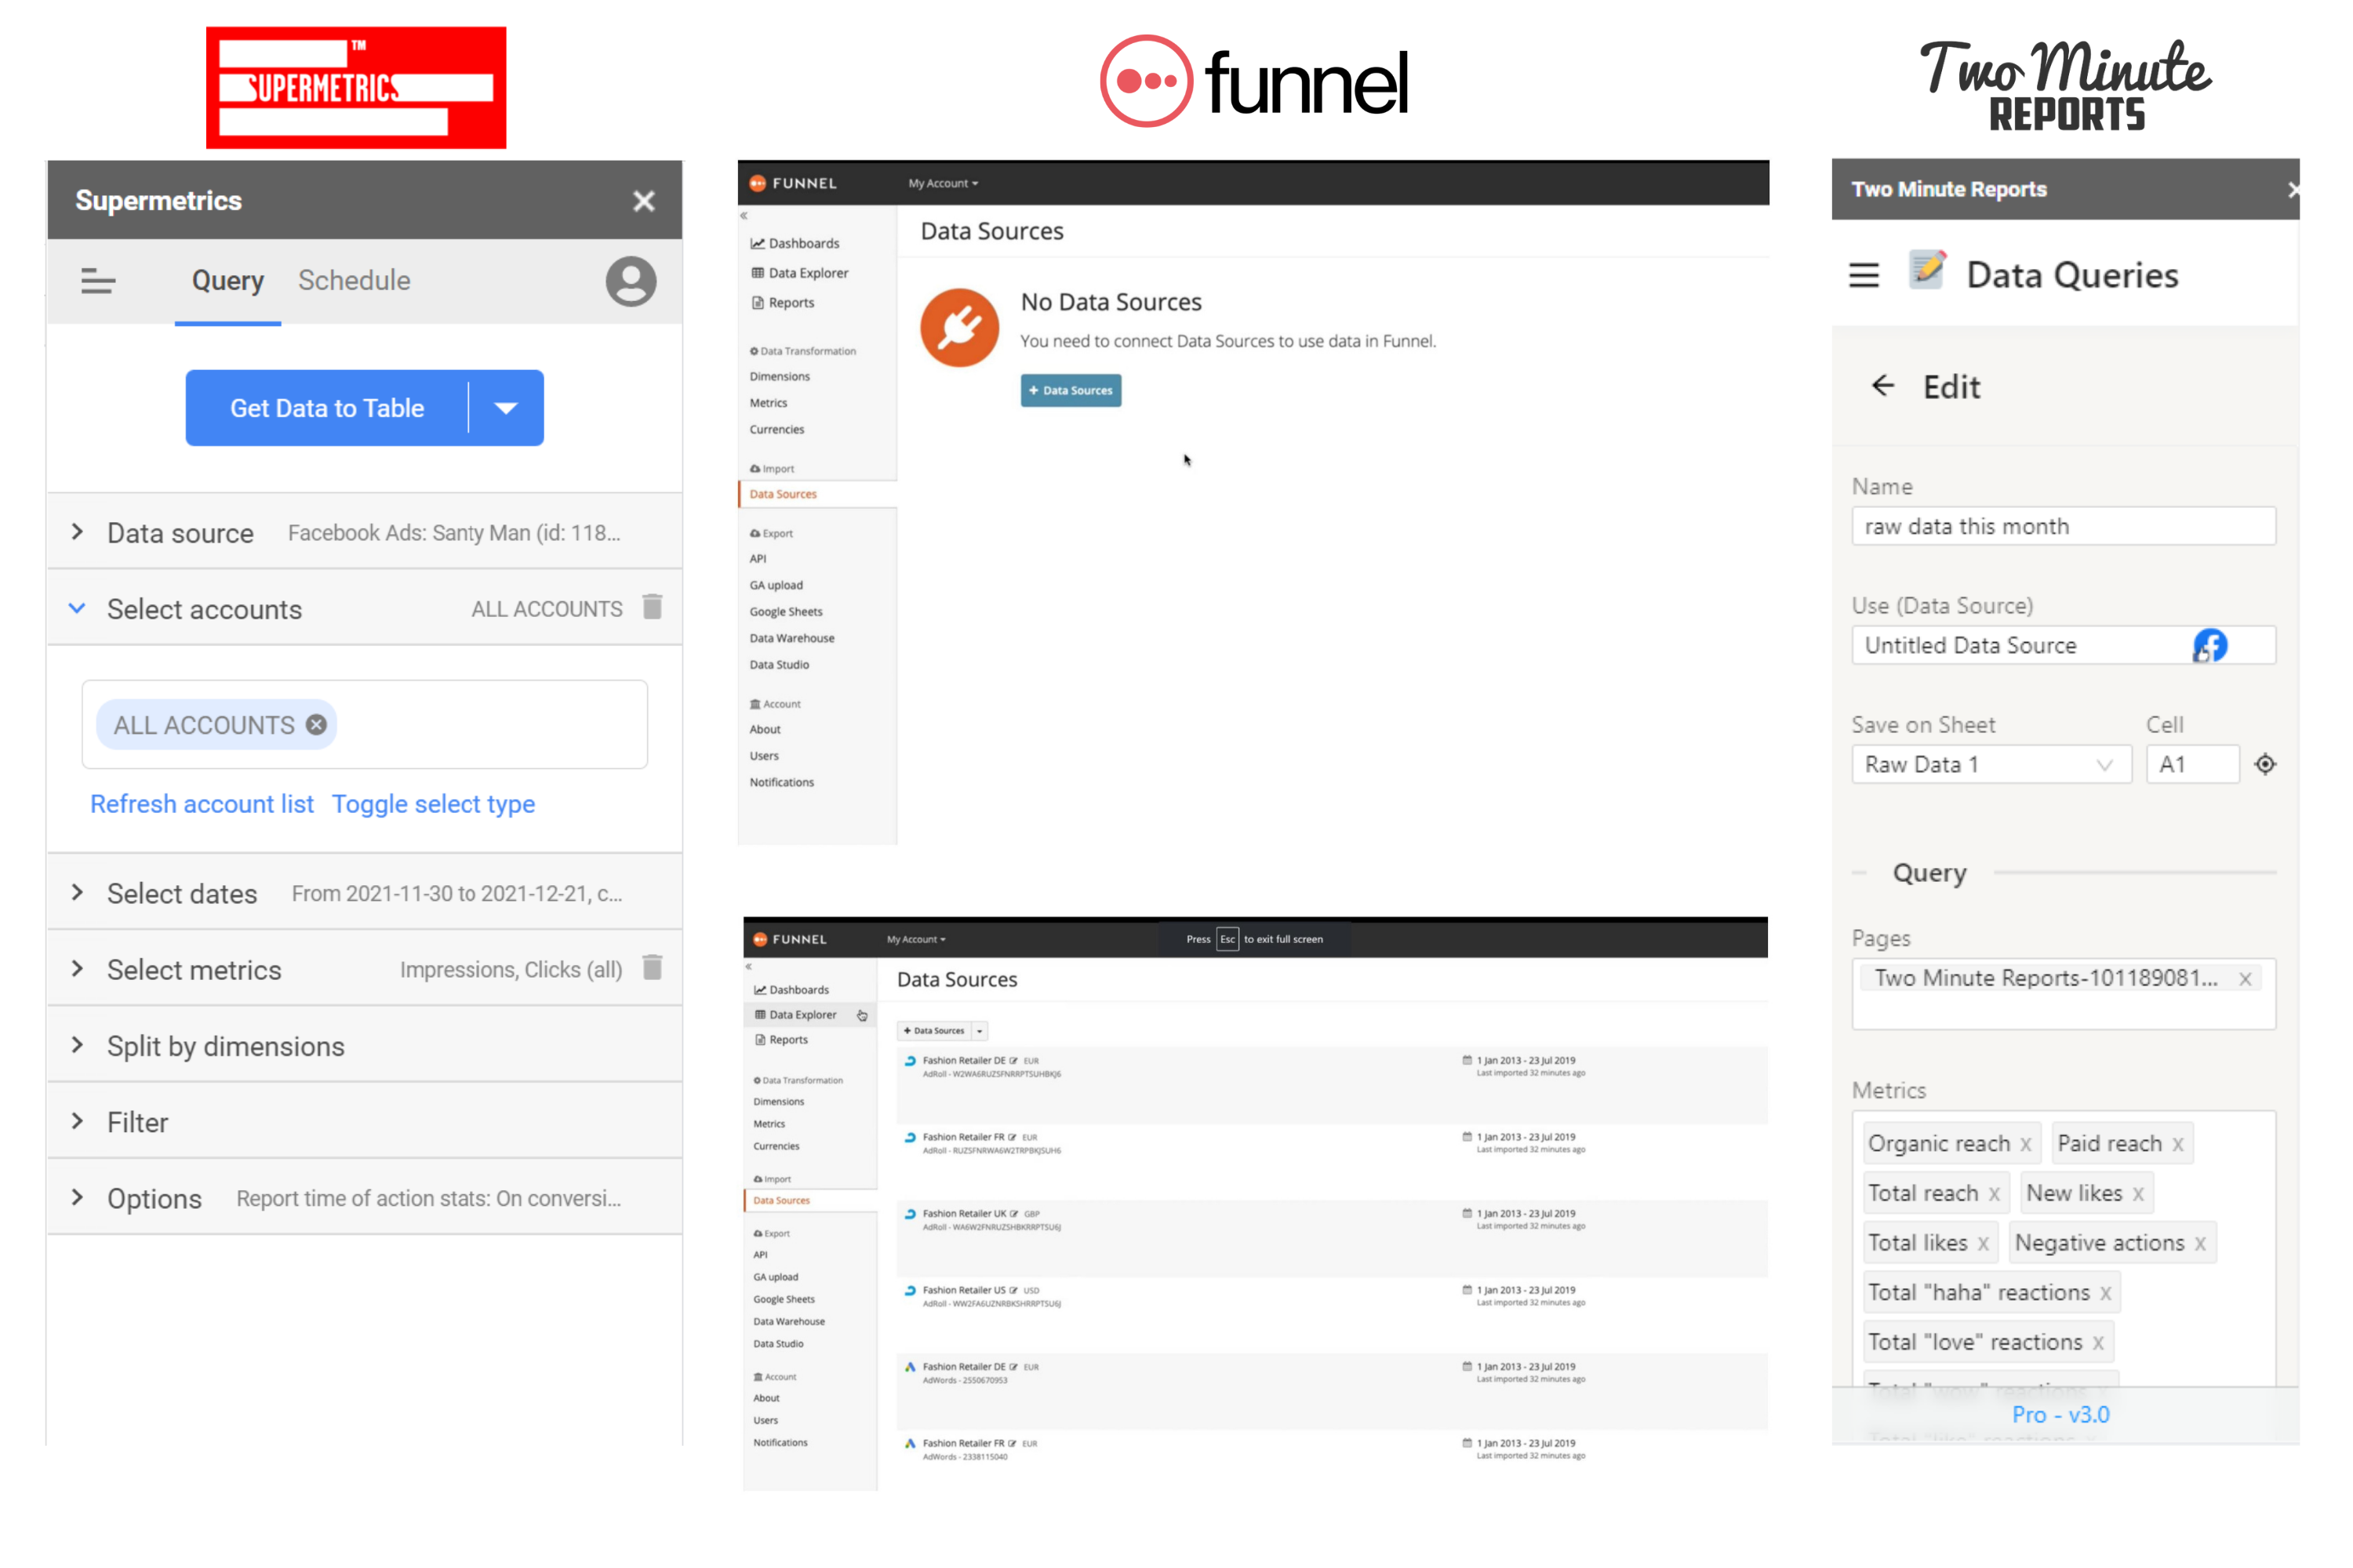Open + Data Sources dropdown arrow in bottom Funnel
2353x1568 pixels.
tap(980, 1031)
